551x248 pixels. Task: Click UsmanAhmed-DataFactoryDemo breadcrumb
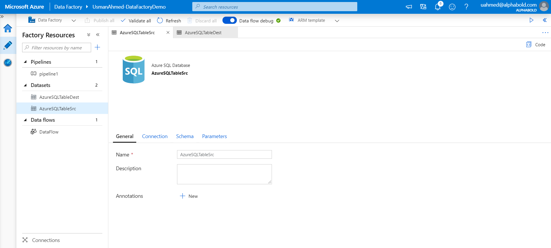pos(129,7)
